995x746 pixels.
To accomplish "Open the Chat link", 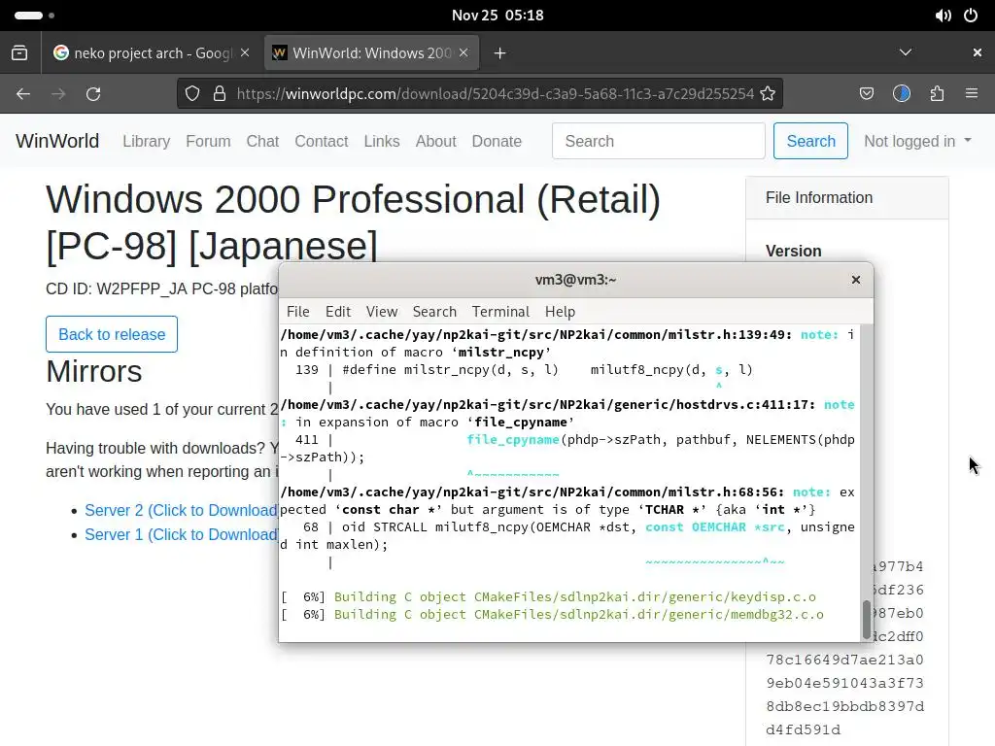I will (x=262, y=141).
